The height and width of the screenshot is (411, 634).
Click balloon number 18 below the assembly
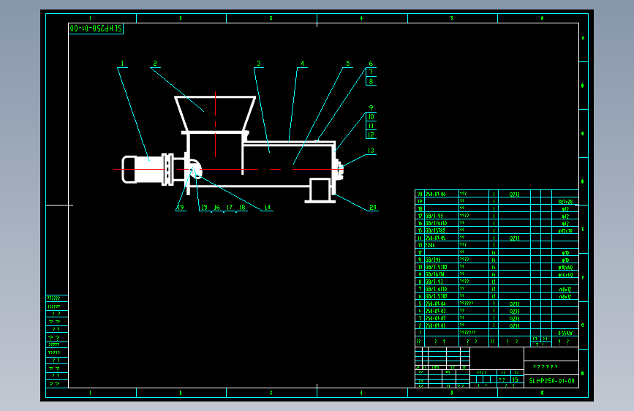[x=242, y=207]
